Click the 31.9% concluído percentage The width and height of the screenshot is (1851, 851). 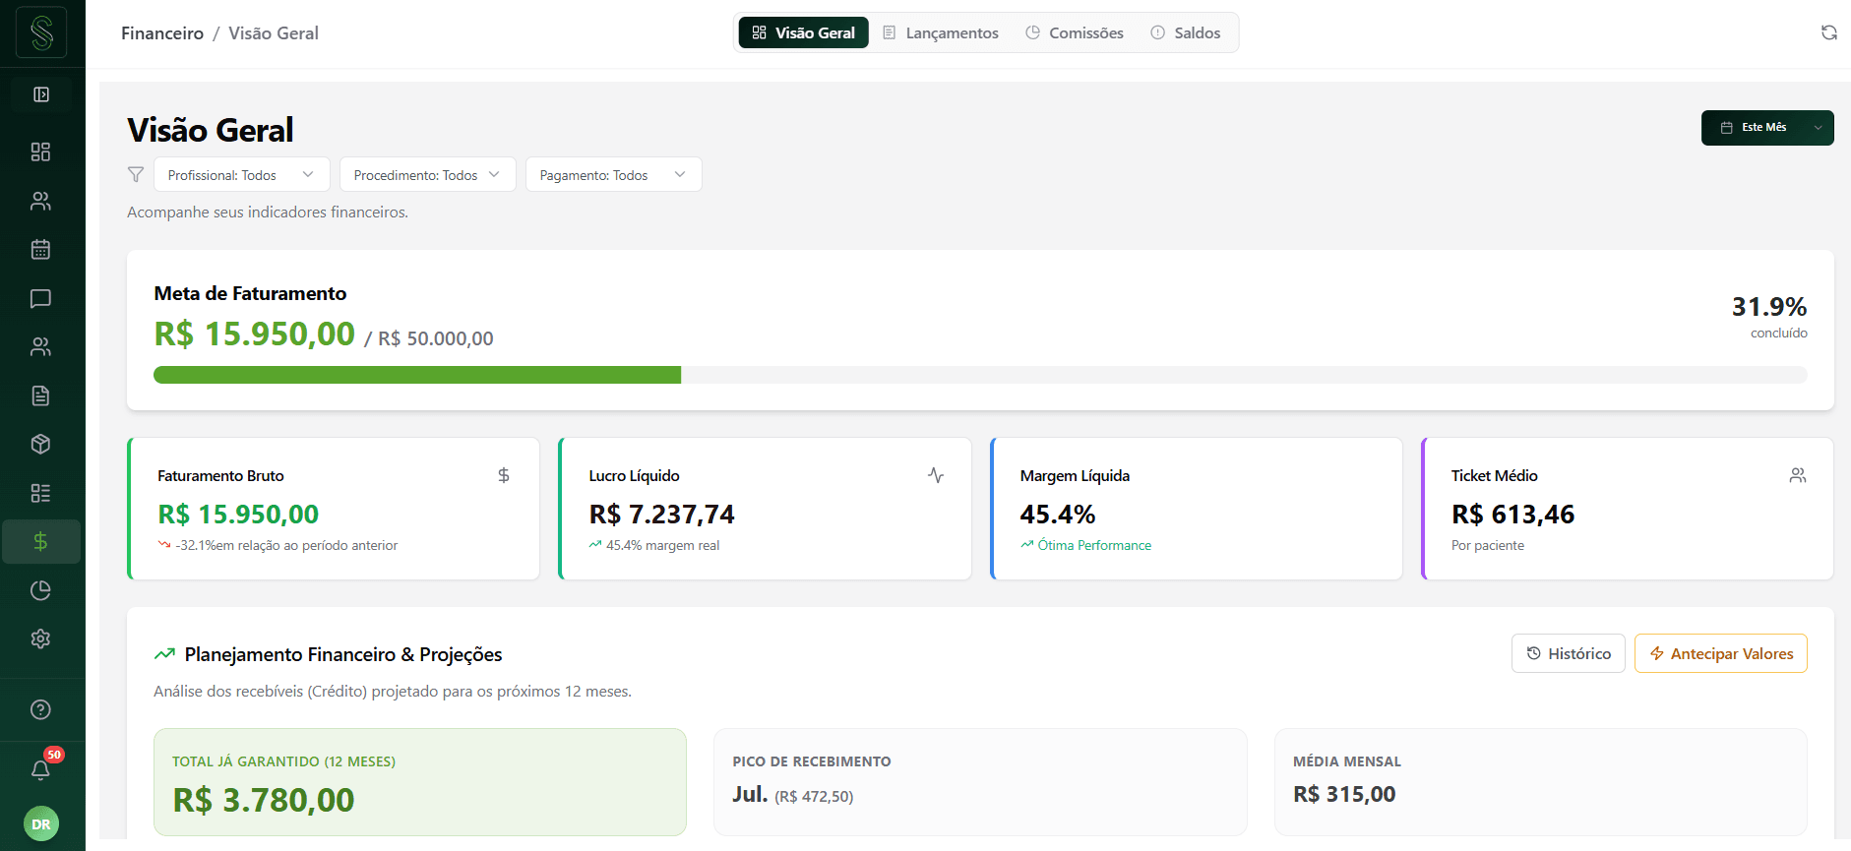(x=1769, y=307)
